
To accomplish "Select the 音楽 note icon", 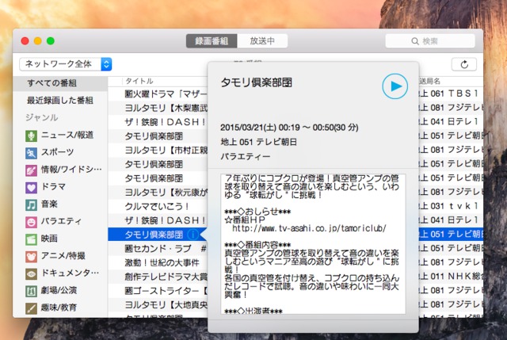I will (31, 204).
